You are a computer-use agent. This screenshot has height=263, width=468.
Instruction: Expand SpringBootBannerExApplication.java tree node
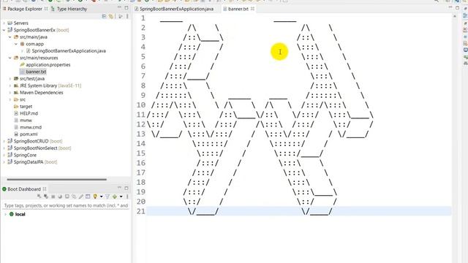click(x=22, y=51)
